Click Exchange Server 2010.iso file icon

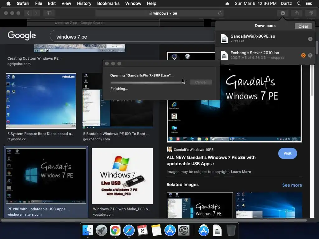(x=224, y=55)
